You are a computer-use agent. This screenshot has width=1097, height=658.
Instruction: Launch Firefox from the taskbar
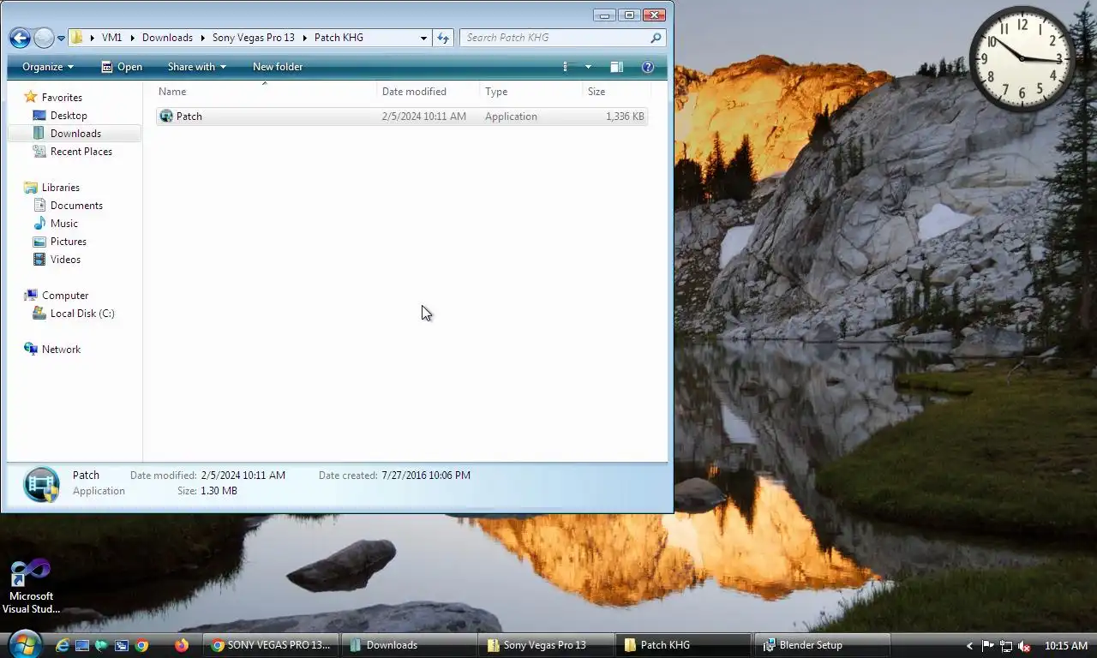[182, 645]
